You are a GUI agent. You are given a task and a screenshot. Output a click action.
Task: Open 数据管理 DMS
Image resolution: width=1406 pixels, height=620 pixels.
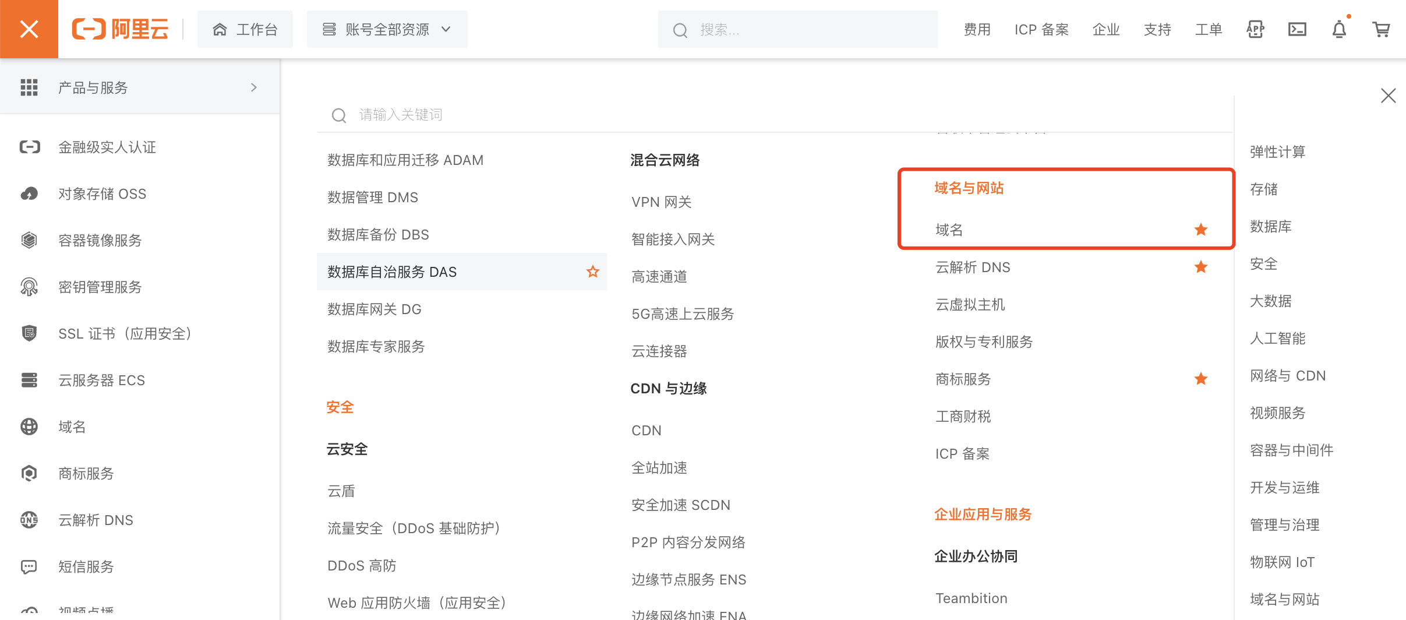(x=373, y=197)
